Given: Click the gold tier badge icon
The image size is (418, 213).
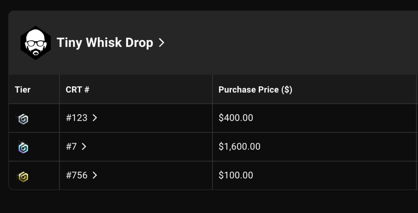Looking at the screenshot, I should [x=23, y=177].
